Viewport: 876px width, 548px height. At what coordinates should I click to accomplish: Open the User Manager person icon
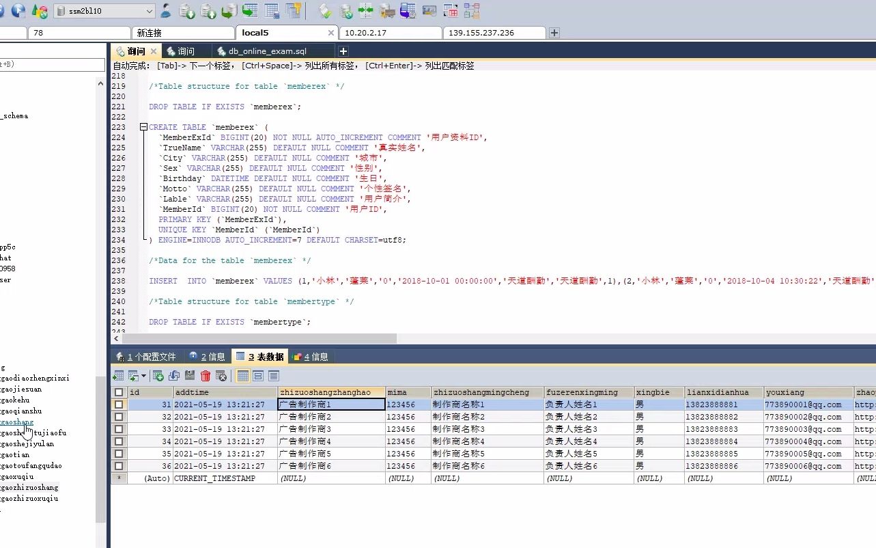(166, 11)
